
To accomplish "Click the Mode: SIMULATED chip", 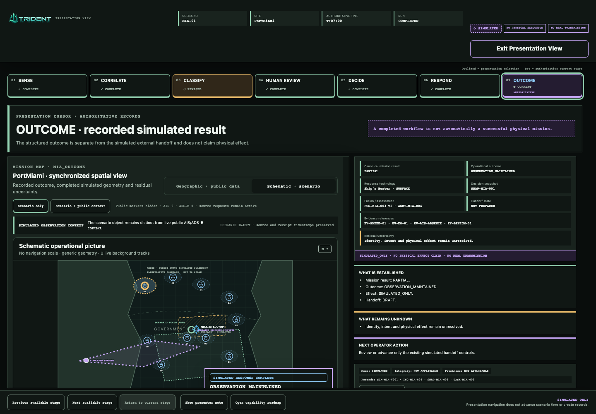I will pos(374,371).
